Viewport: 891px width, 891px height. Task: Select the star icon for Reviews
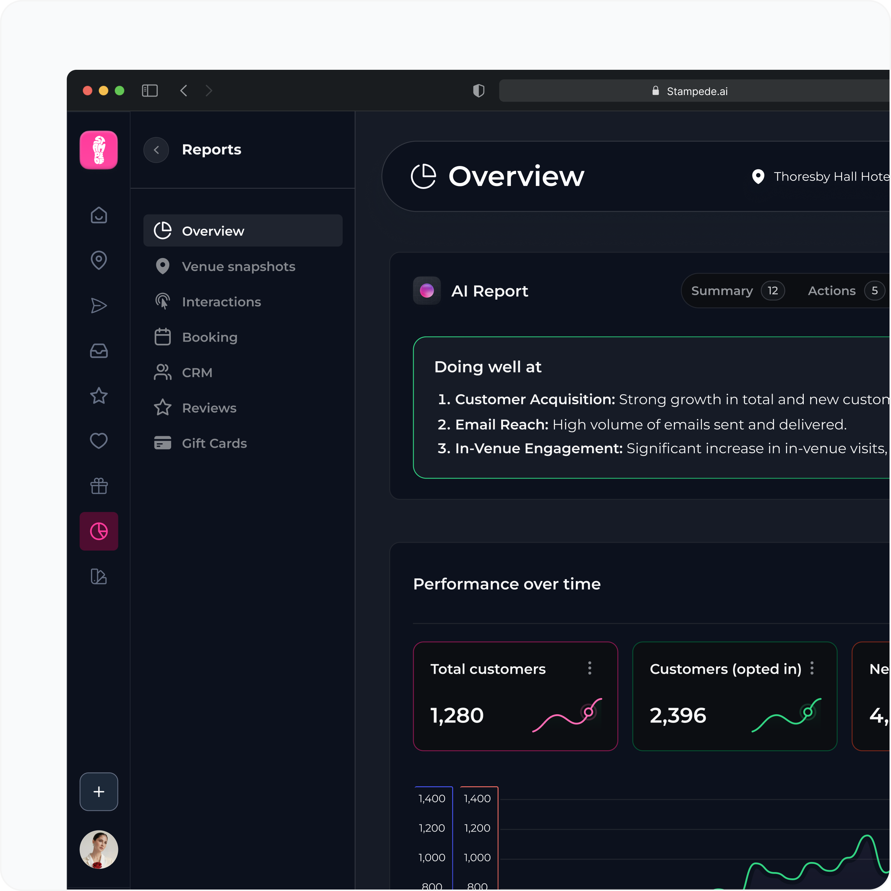[x=99, y=396]
